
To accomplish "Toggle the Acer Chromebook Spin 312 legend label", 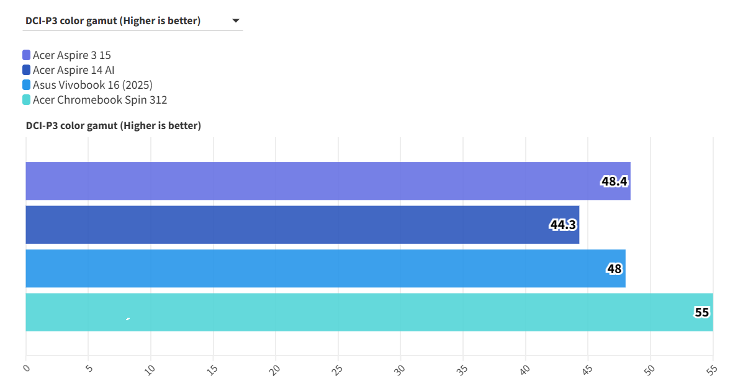I will click(x=100, y=100).
